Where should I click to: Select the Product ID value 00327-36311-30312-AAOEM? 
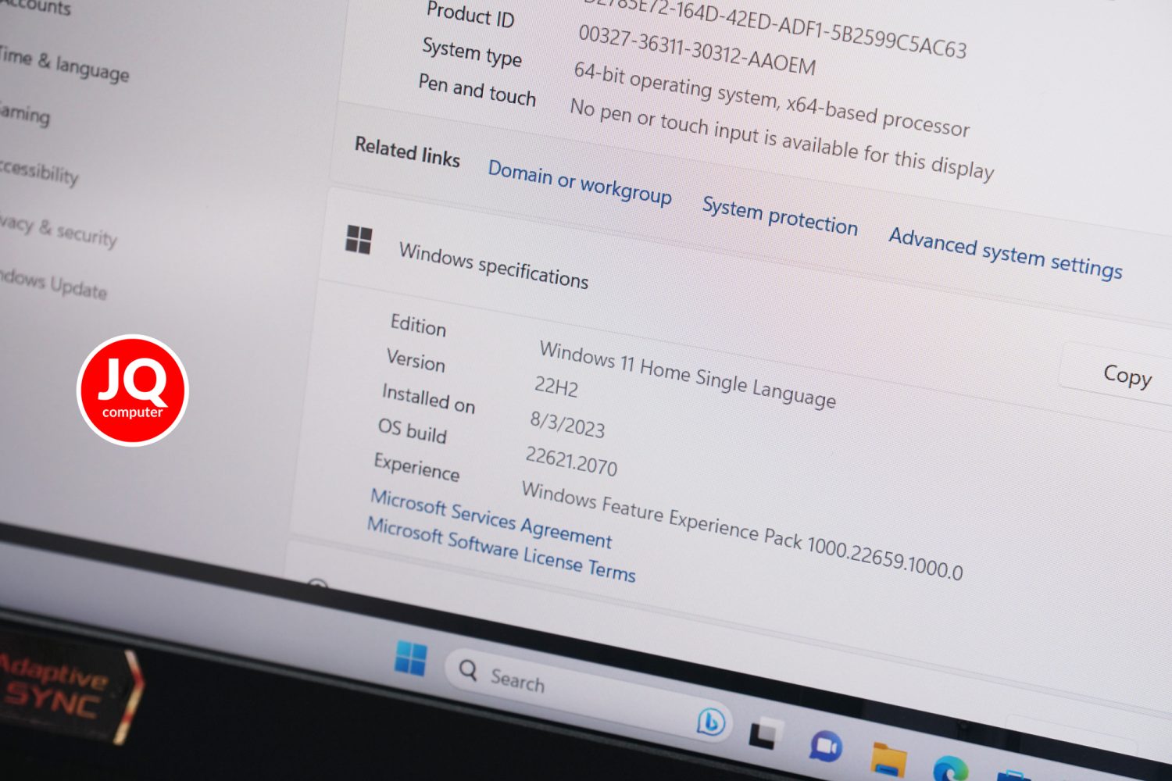click(x=697, y=49)
